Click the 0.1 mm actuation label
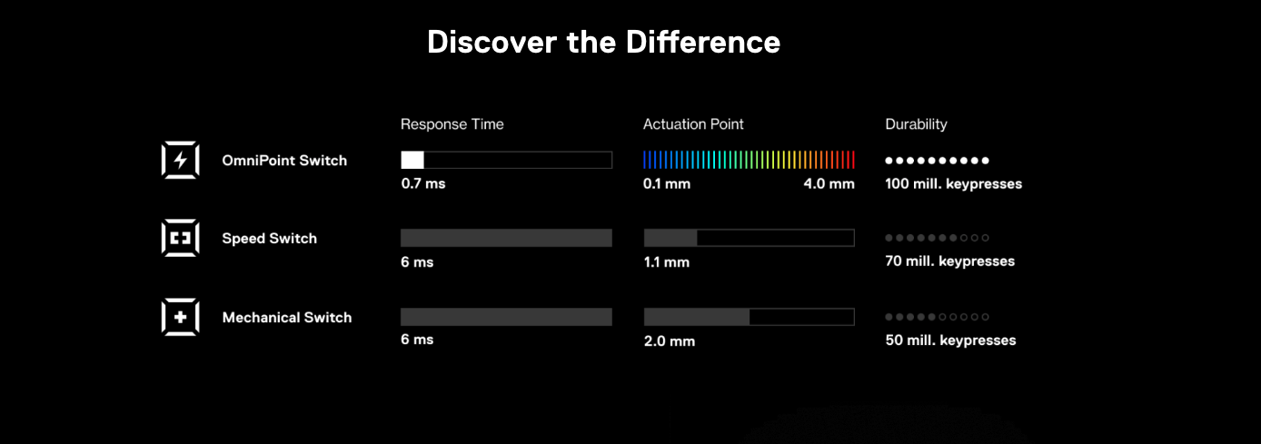Screen dimensions: 1261x444 pos(667,183)
